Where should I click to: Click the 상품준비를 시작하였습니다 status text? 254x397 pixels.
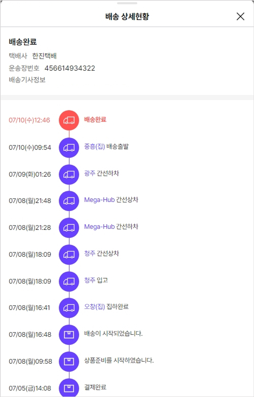click(119, 360)
